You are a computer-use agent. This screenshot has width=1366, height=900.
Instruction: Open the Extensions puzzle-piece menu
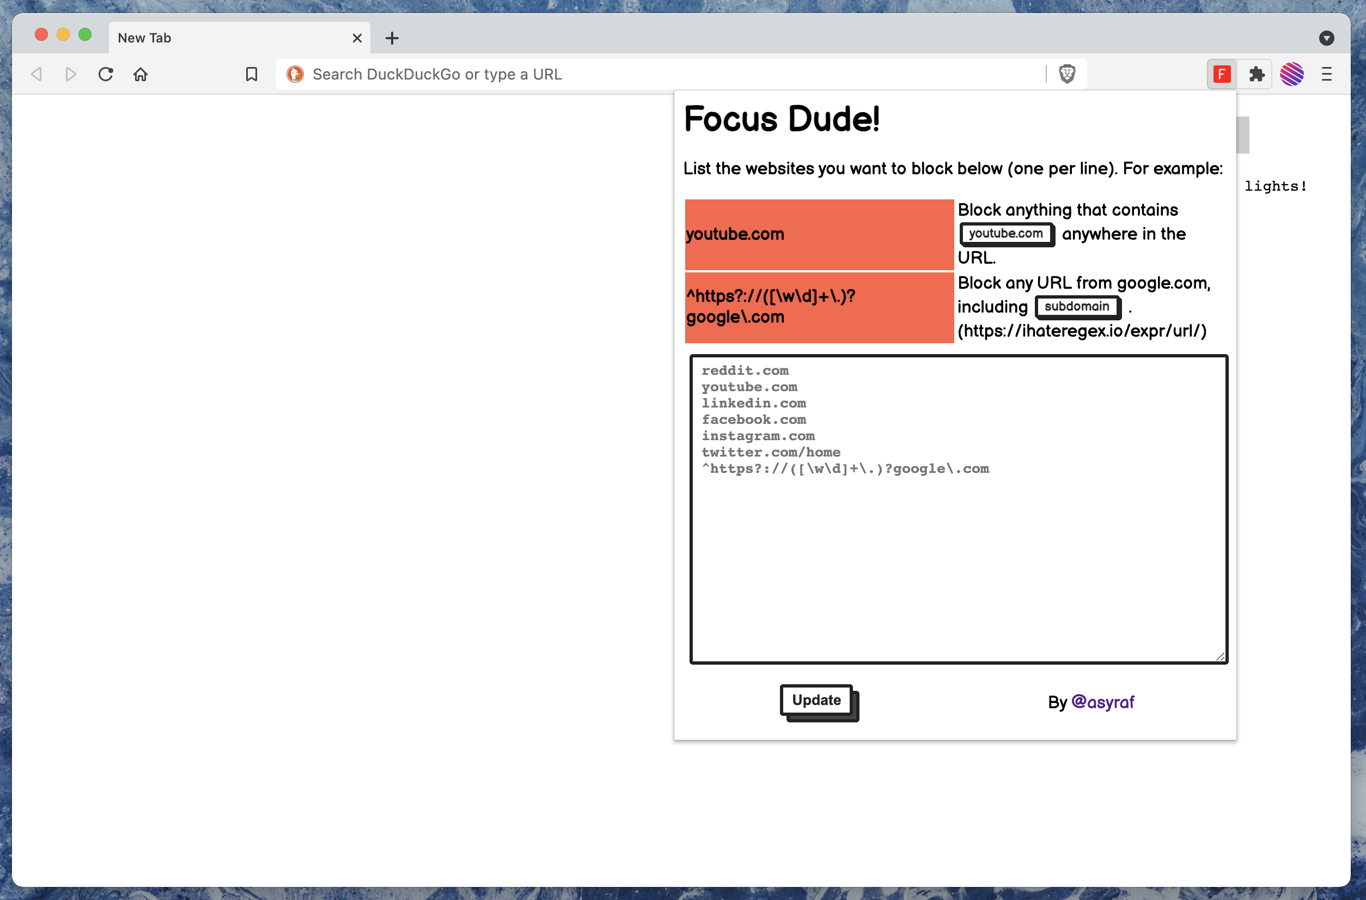[1257, 74]
